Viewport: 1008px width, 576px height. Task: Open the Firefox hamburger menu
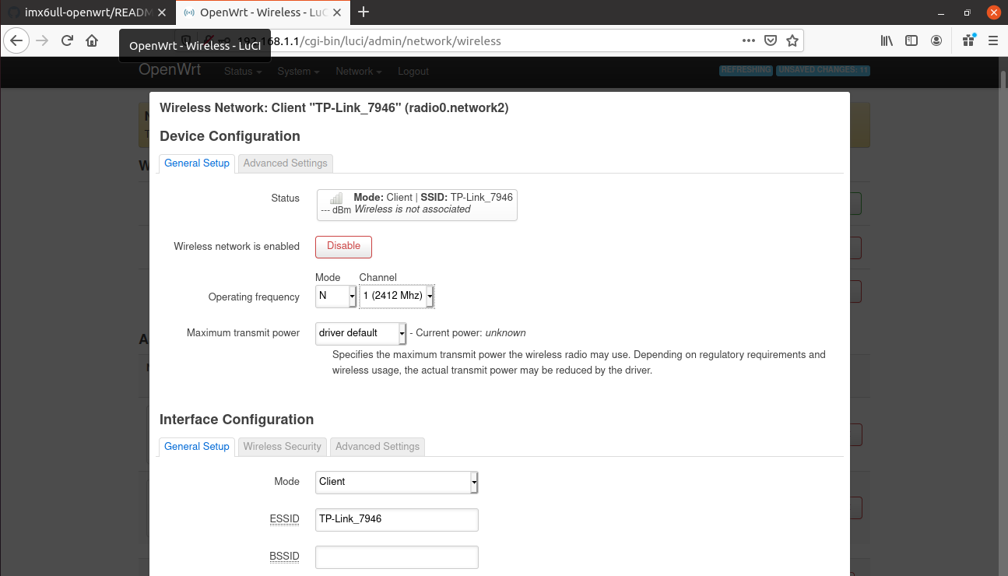point(992,40)
